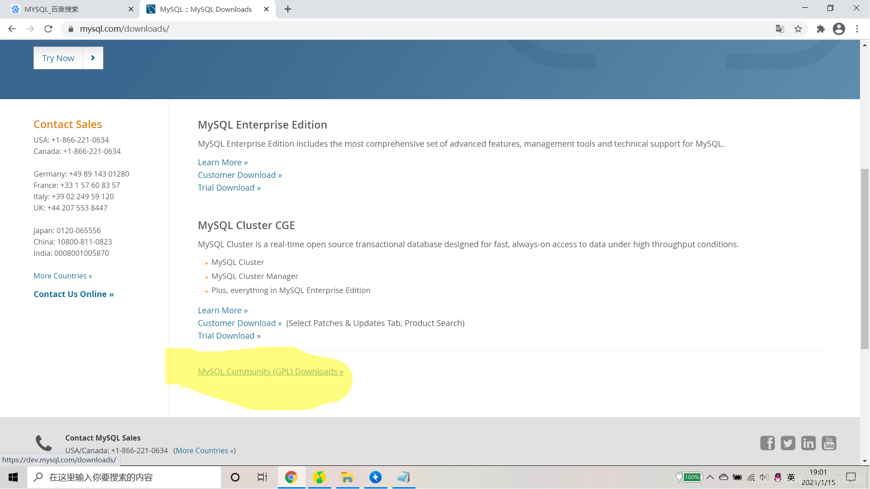This screenshot has height=489, width=870.
Task: Open Cluster CGE Customer Download link
Action: 240,323
